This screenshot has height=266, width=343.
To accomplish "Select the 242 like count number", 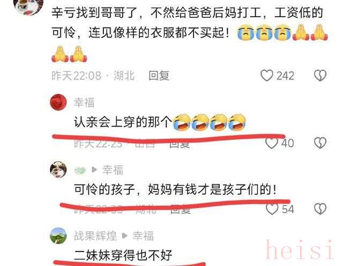I will point(285,76).
